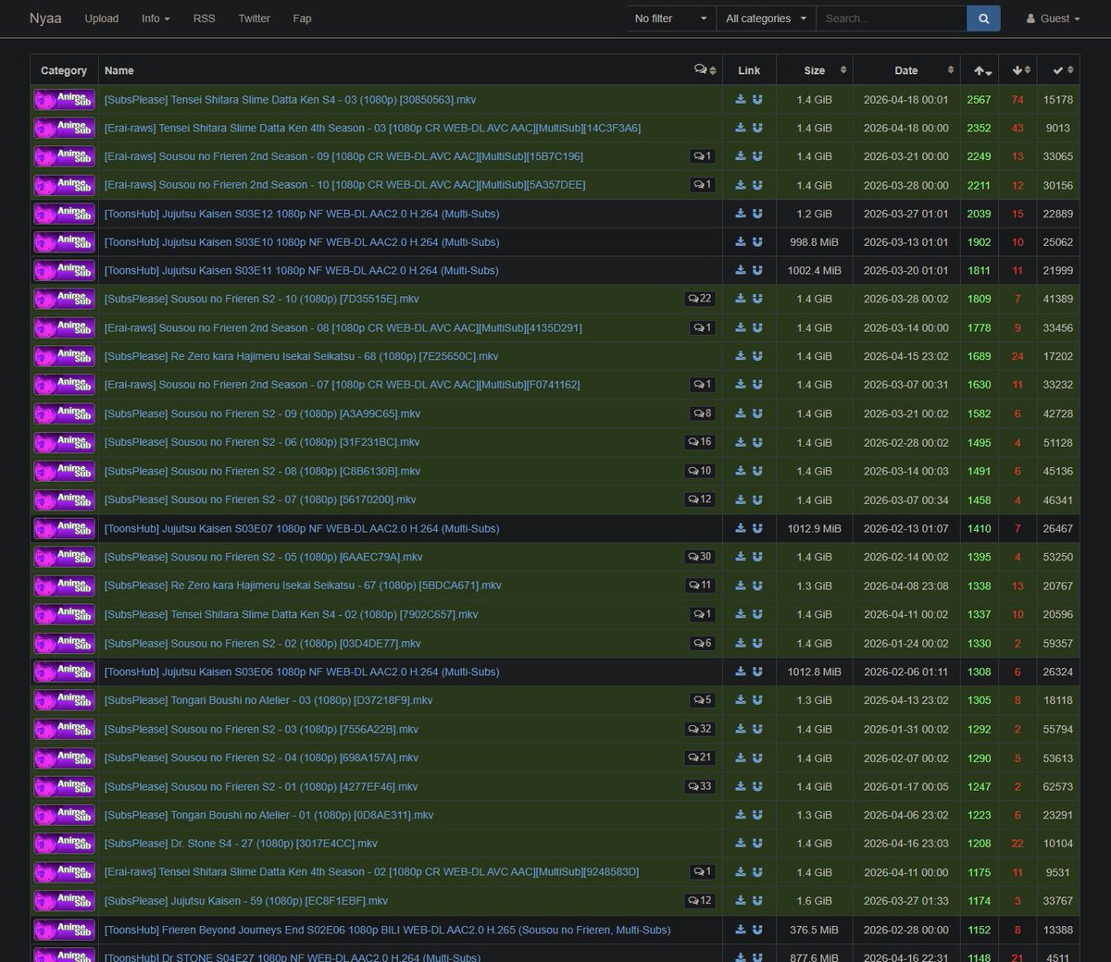Click Anime Sub category icon for Dr. Stone S4 - 27
Viewport: 1111px width, 962px height.
(x=65, y=844)
